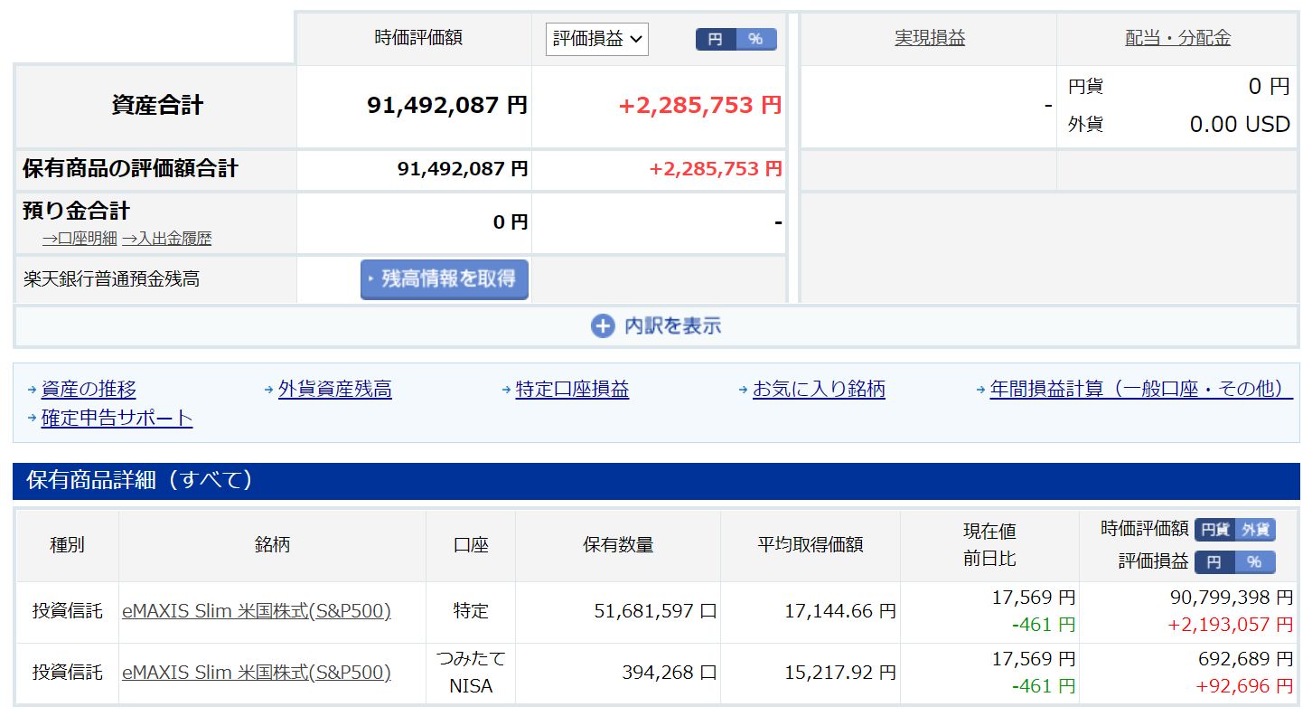Open the 評価損益 dropdown in header
Viewport: 1312px width, 716px height.
tap(596, 39)
